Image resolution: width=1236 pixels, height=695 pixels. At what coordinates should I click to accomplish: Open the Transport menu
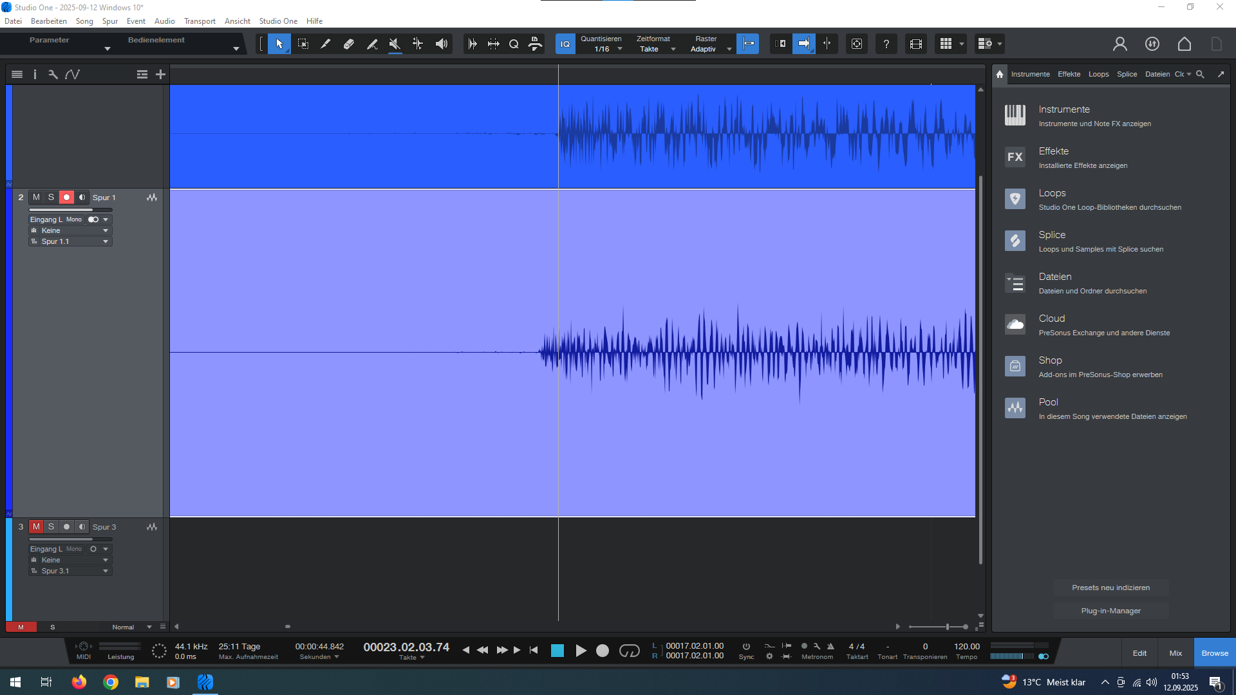click(200, 21)
